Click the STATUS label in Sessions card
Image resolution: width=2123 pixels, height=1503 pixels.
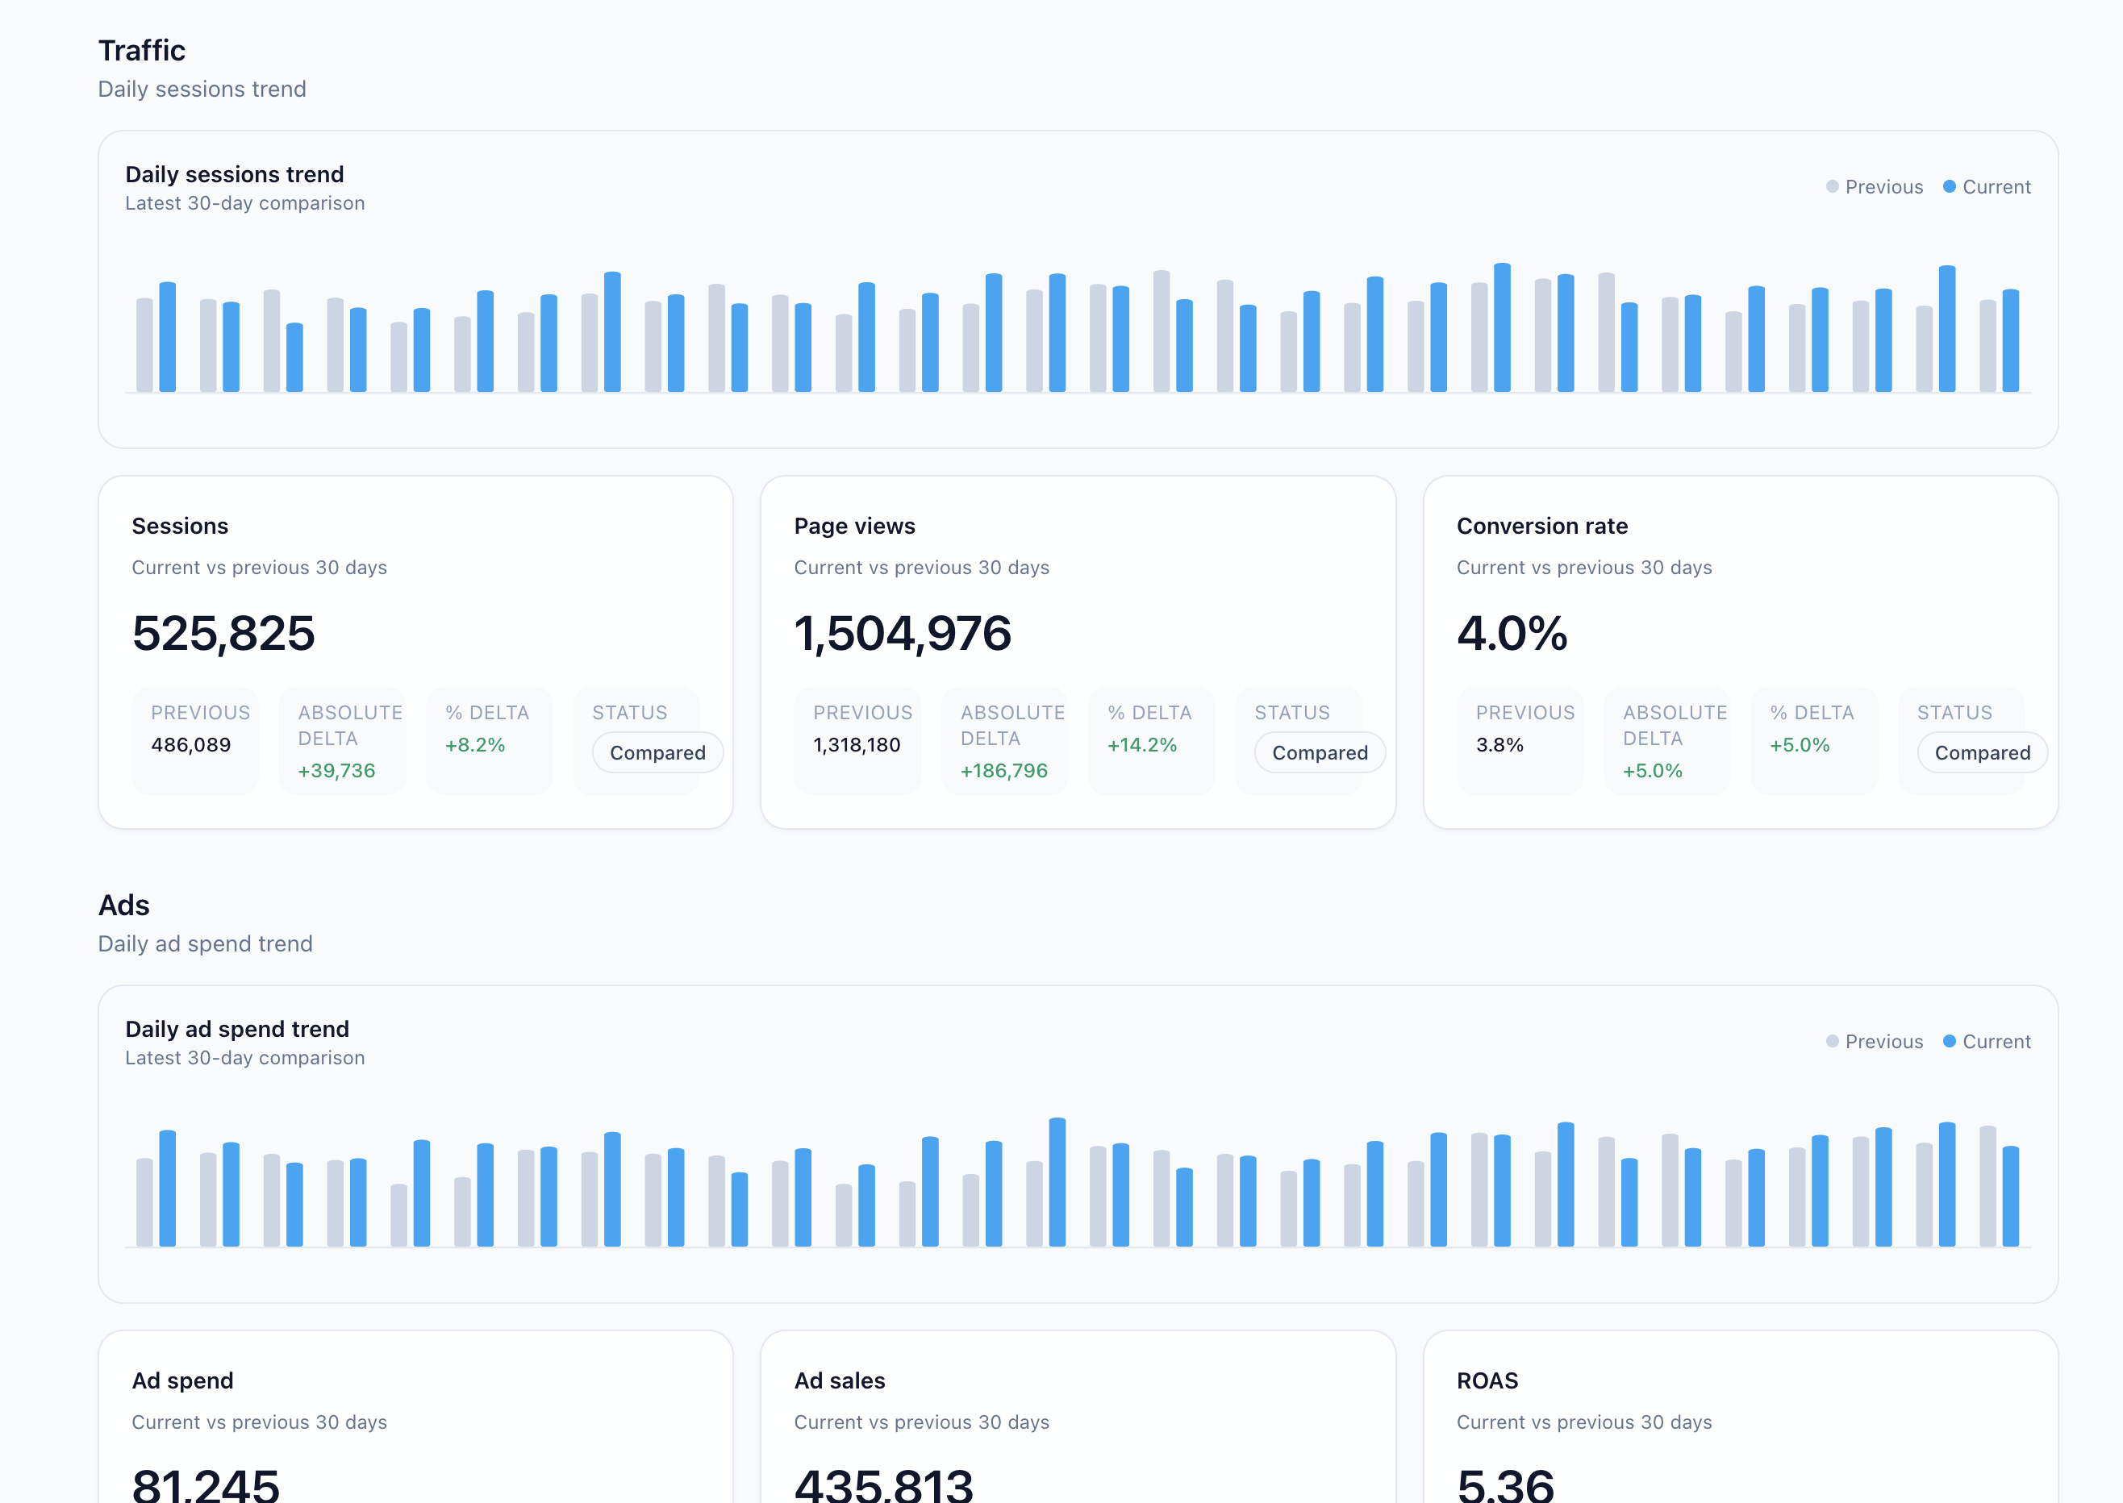630,712
